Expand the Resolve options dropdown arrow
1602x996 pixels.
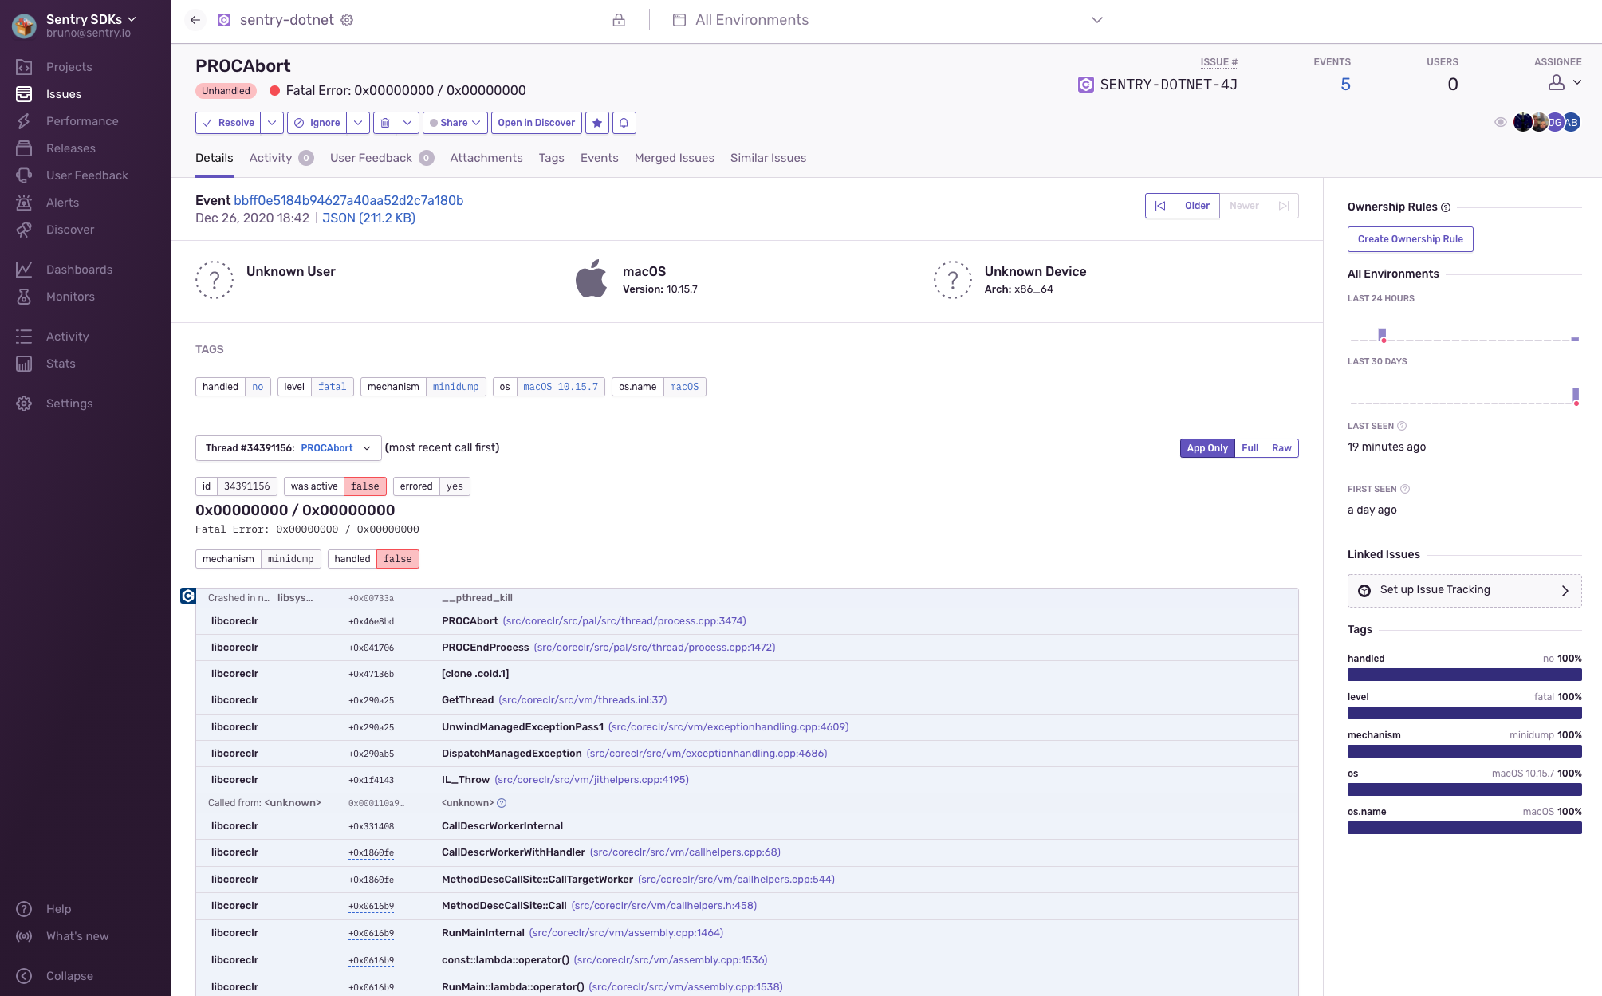pos(272,123)
